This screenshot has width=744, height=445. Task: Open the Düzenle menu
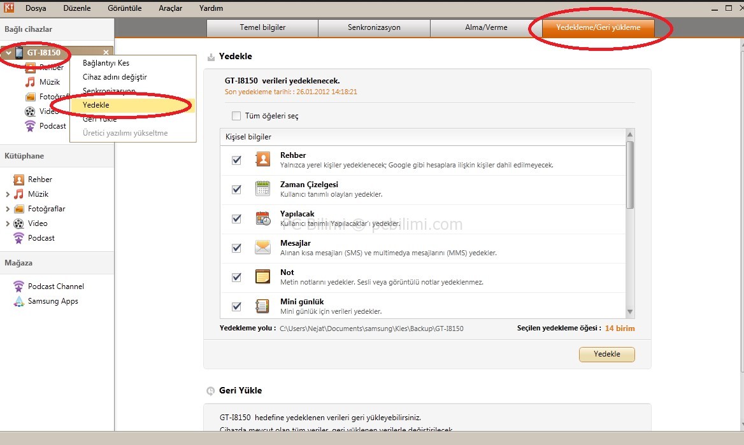pos(77,8)
